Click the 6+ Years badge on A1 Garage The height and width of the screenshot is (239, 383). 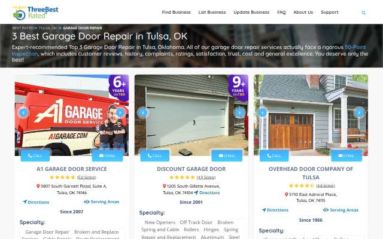click(118, 88)
